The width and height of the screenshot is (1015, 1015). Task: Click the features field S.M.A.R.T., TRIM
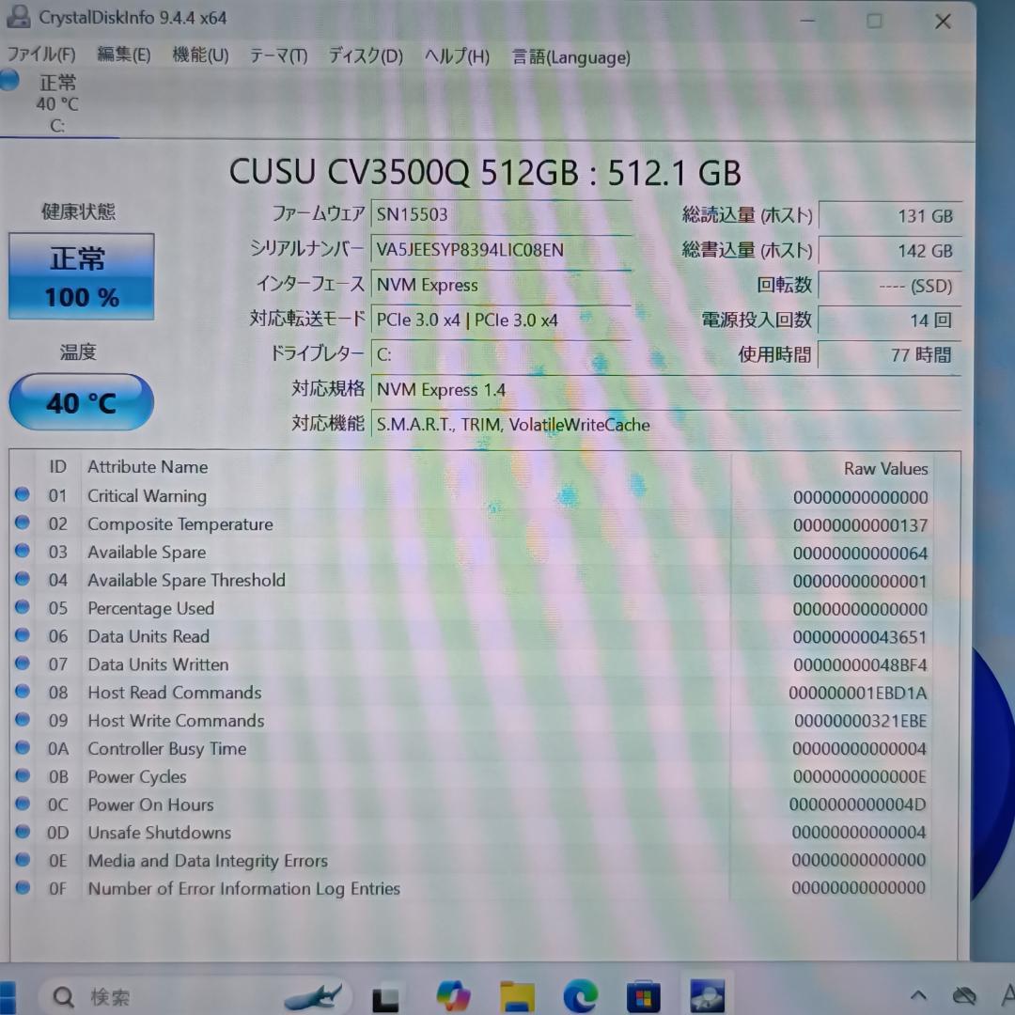tap(666, 425)
